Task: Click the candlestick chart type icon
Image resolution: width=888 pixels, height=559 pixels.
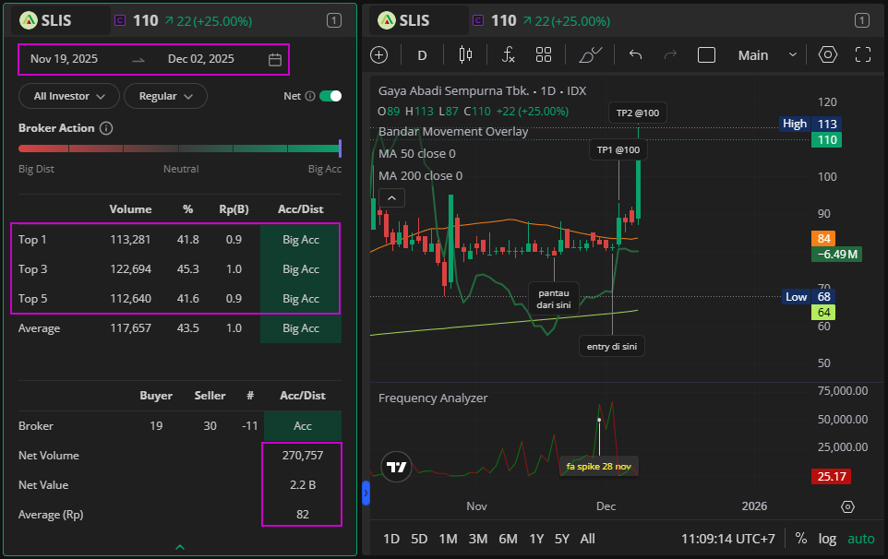Action: pos(465,55)
